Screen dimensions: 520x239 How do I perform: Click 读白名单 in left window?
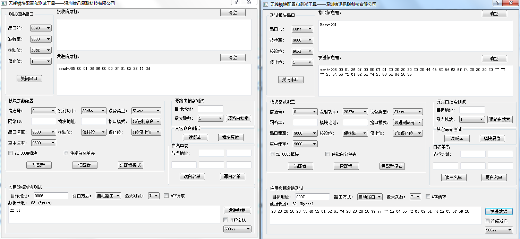[x=192, y=176]
